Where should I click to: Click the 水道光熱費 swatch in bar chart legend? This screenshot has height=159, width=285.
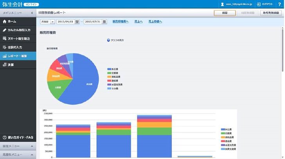click(223, 145)
